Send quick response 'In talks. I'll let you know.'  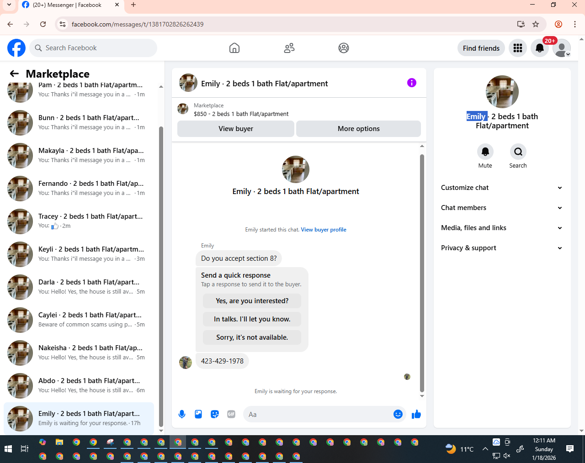pos(252,319)
